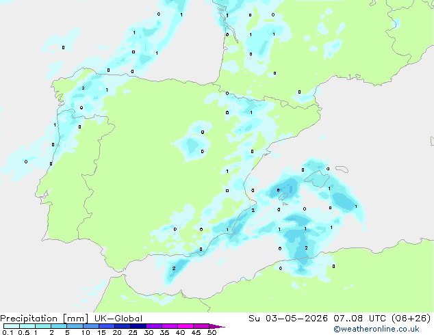Select the 30–35 mm purple legend swatch
This screenshot has height=335, width=434.
click(154, 326)
